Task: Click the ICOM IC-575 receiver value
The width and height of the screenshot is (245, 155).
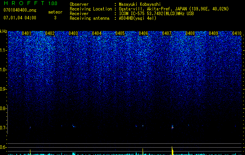Action: coord(156,14)
